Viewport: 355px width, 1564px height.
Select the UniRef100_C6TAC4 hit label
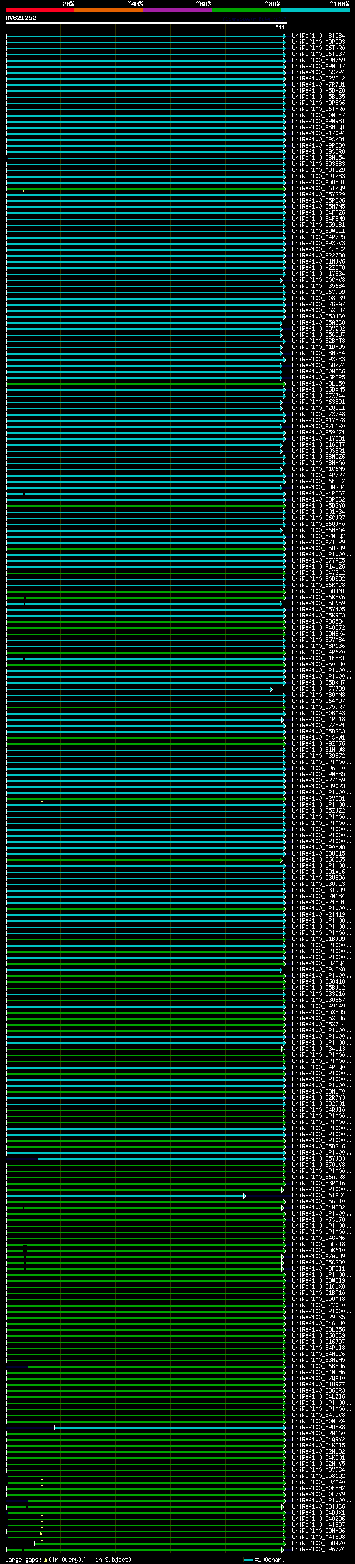(x=318, y=1196)
